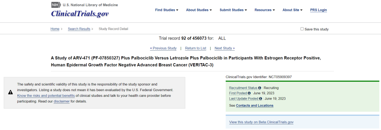Check the Save this study checkbox
This screenshot has width=381, height=130.
point(302,29)
